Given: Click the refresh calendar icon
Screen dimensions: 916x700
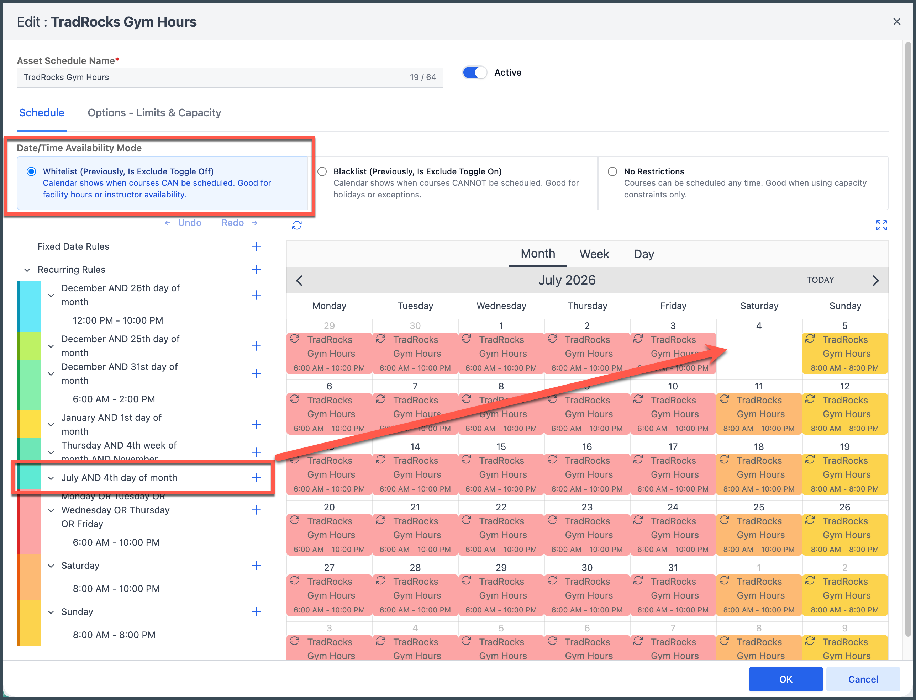Looking at the screenshot, I should pyautogui.click(x=296, y=226).
